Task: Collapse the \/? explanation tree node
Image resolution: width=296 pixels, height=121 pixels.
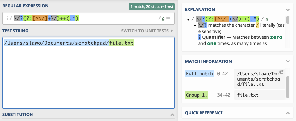Action: coord(195,26)
